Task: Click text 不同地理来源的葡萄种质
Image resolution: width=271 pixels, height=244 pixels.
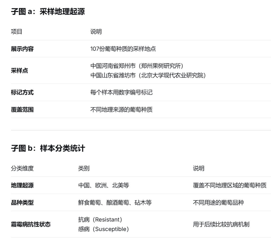Action: coord(121,110)
